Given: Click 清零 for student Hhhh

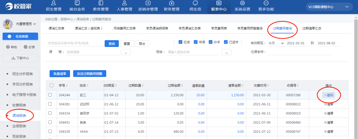Looking at the screenshot, I should (329, 131).
